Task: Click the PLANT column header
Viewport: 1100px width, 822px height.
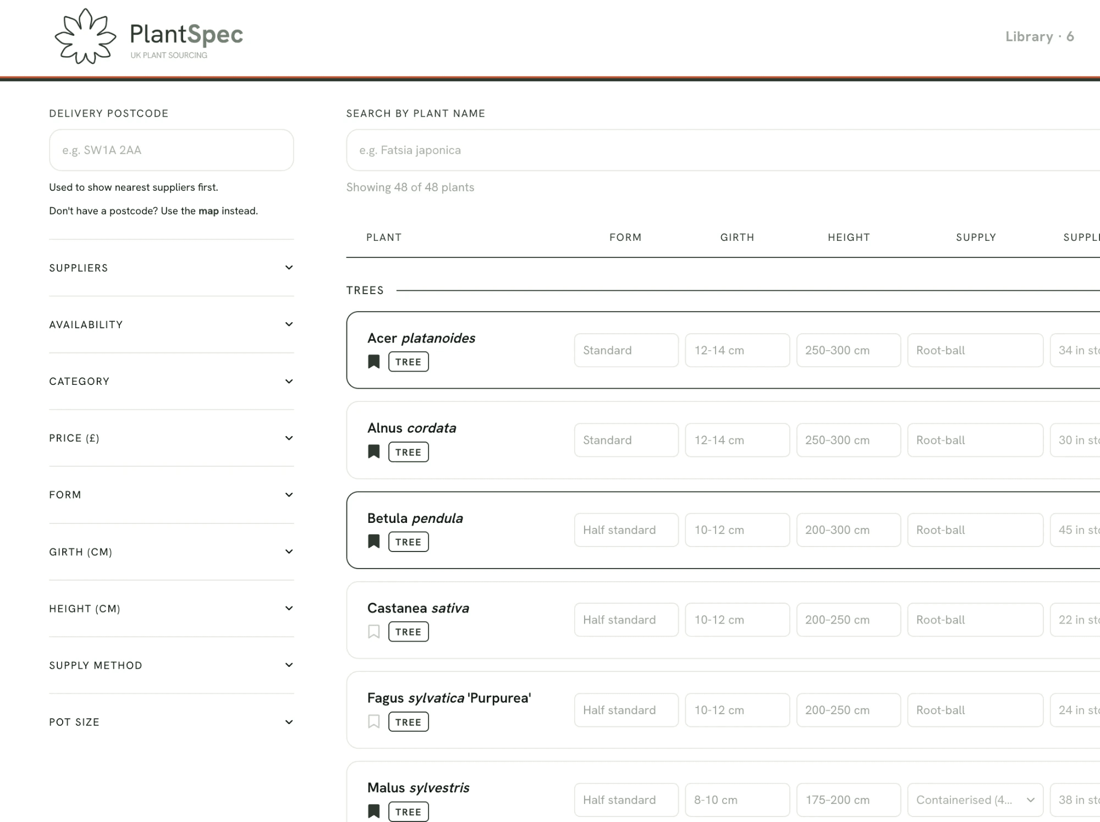Action: coord(384,238)
